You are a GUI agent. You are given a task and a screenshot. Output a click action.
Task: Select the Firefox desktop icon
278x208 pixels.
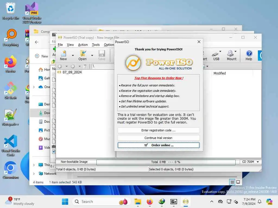11,64
